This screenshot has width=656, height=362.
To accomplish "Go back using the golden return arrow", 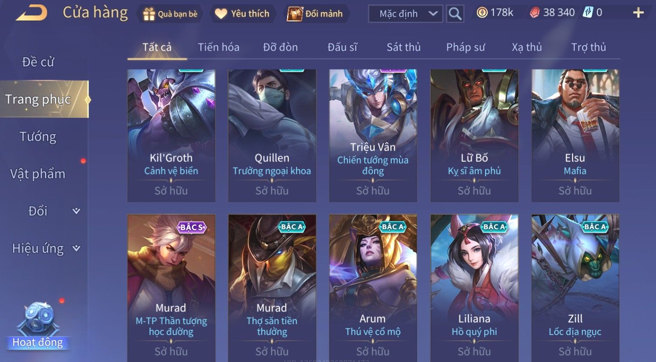I will tap(32, 13).
